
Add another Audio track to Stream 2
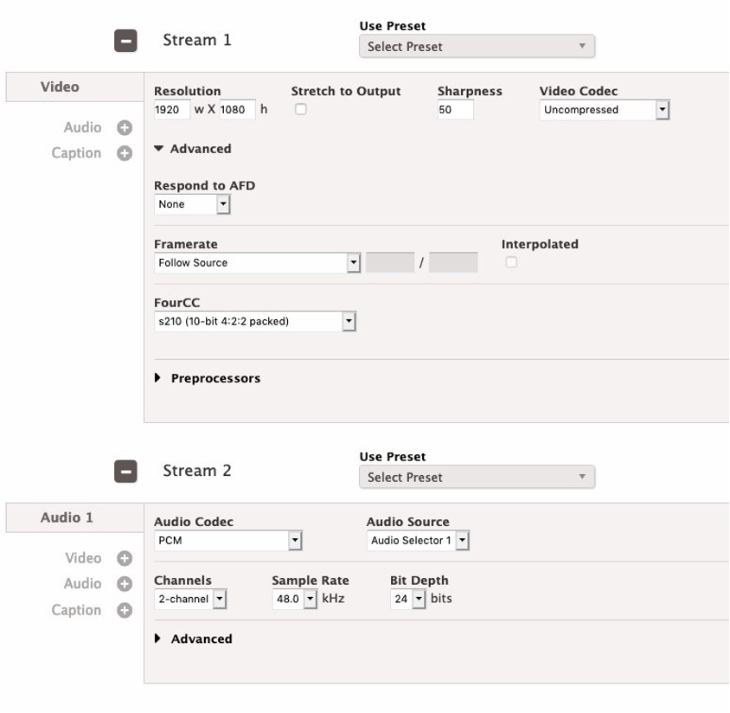tap(124, 584)
